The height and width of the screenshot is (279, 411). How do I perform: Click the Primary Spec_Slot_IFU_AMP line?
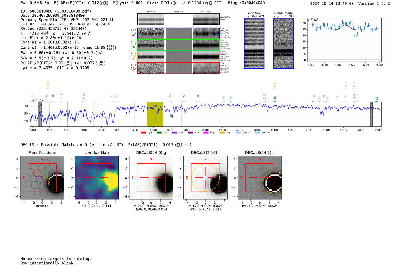(x=68, y=20)
